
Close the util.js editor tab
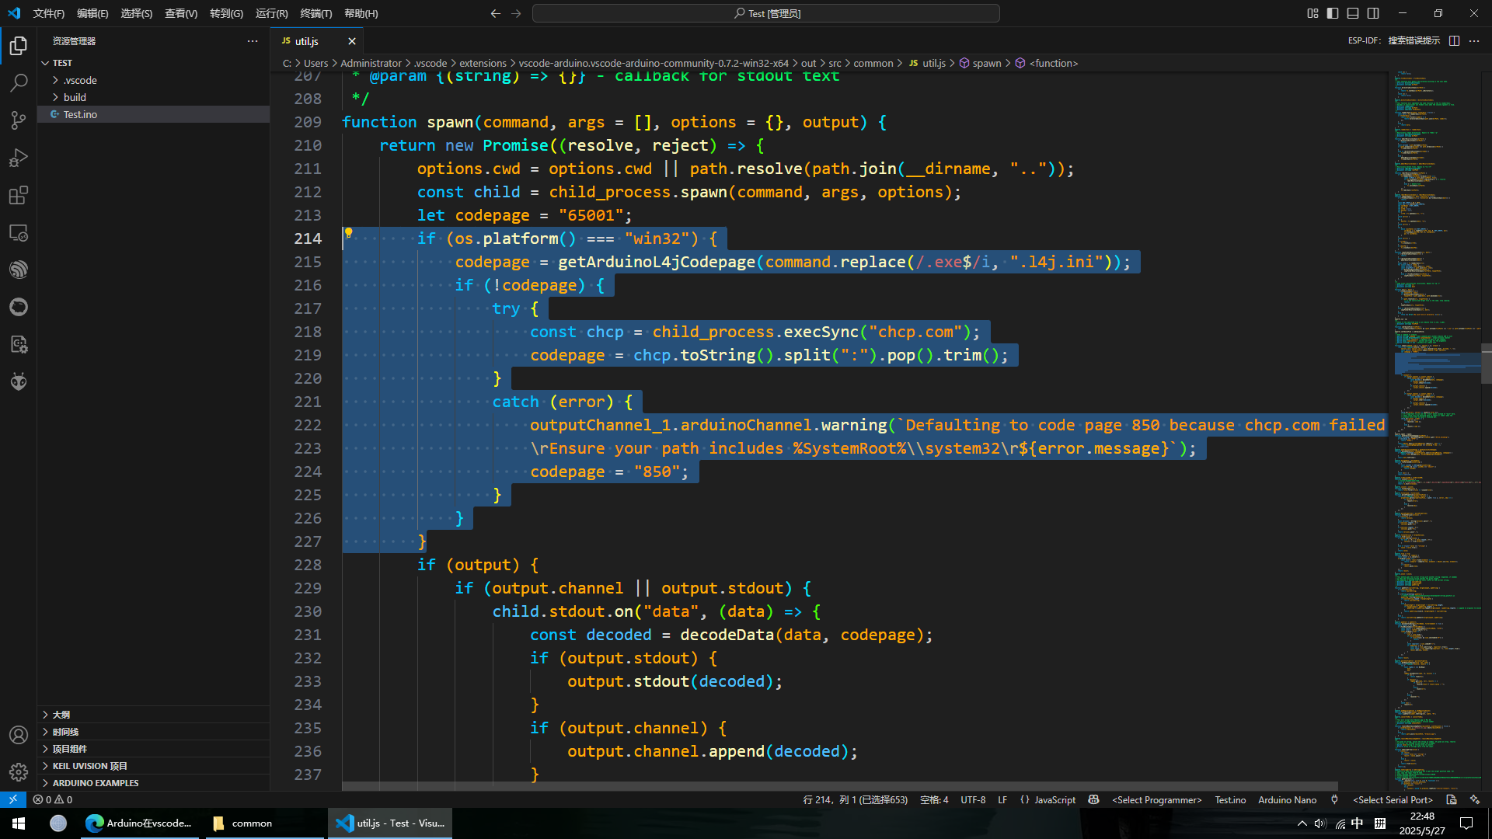pyautogui.click(x=352, y=41)
